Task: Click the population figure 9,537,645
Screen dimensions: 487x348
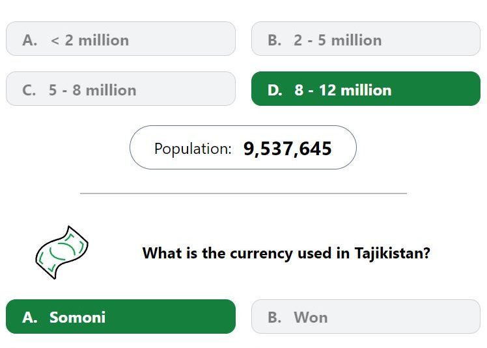Action: point(287,149)
